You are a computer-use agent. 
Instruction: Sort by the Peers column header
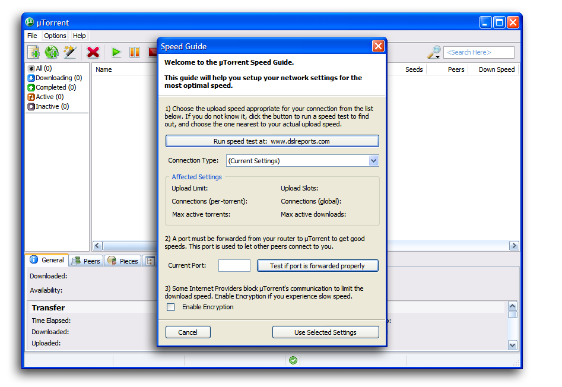tap(456, 69)
